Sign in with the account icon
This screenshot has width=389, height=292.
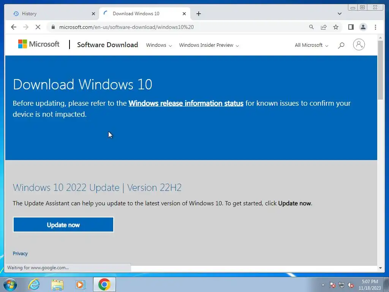(359, 45)
